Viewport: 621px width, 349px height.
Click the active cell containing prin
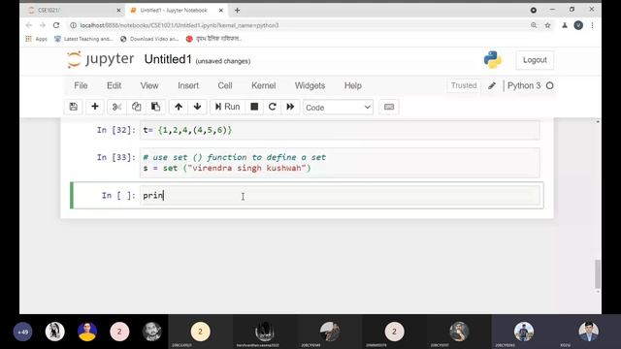coord(340,195)
